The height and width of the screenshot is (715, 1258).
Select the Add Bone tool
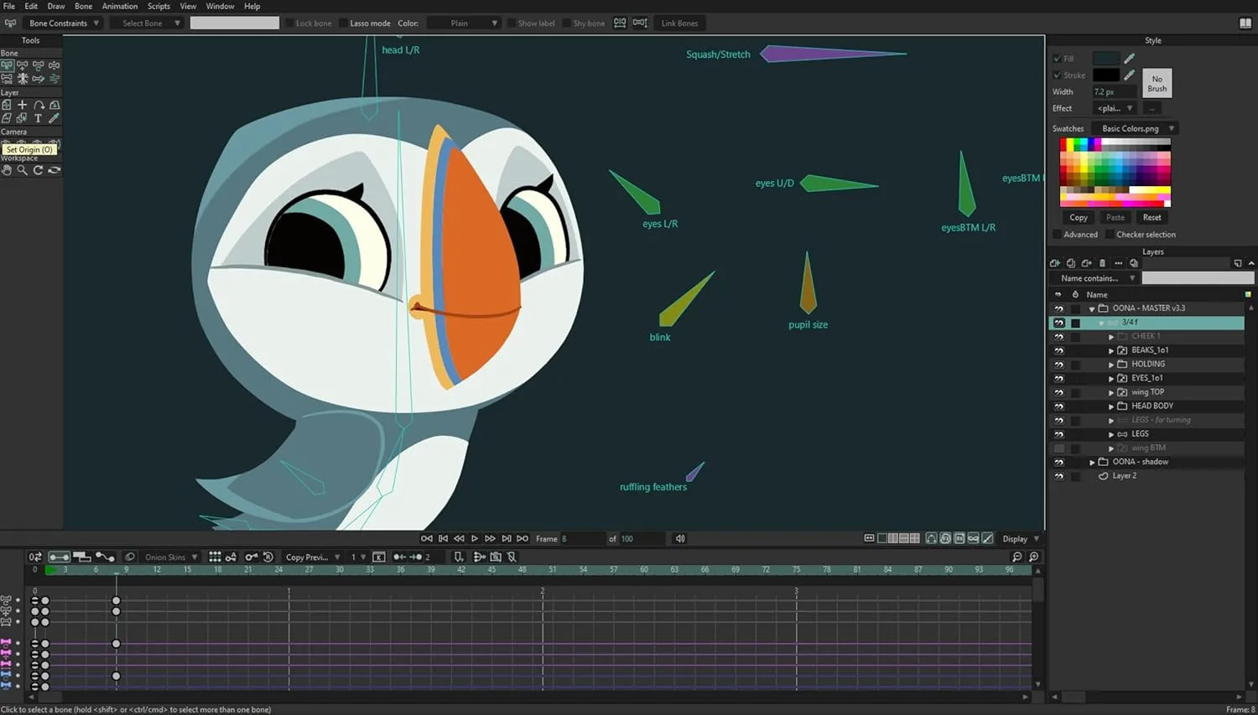[23, 65]
